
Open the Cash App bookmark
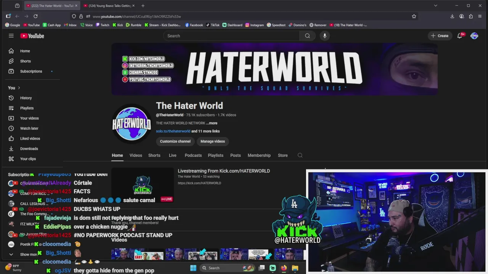[52, 25]
